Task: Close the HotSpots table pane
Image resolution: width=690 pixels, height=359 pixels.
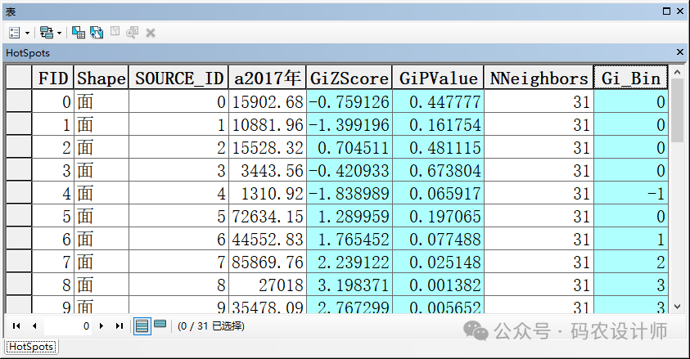Action: [x=679, y=52]
